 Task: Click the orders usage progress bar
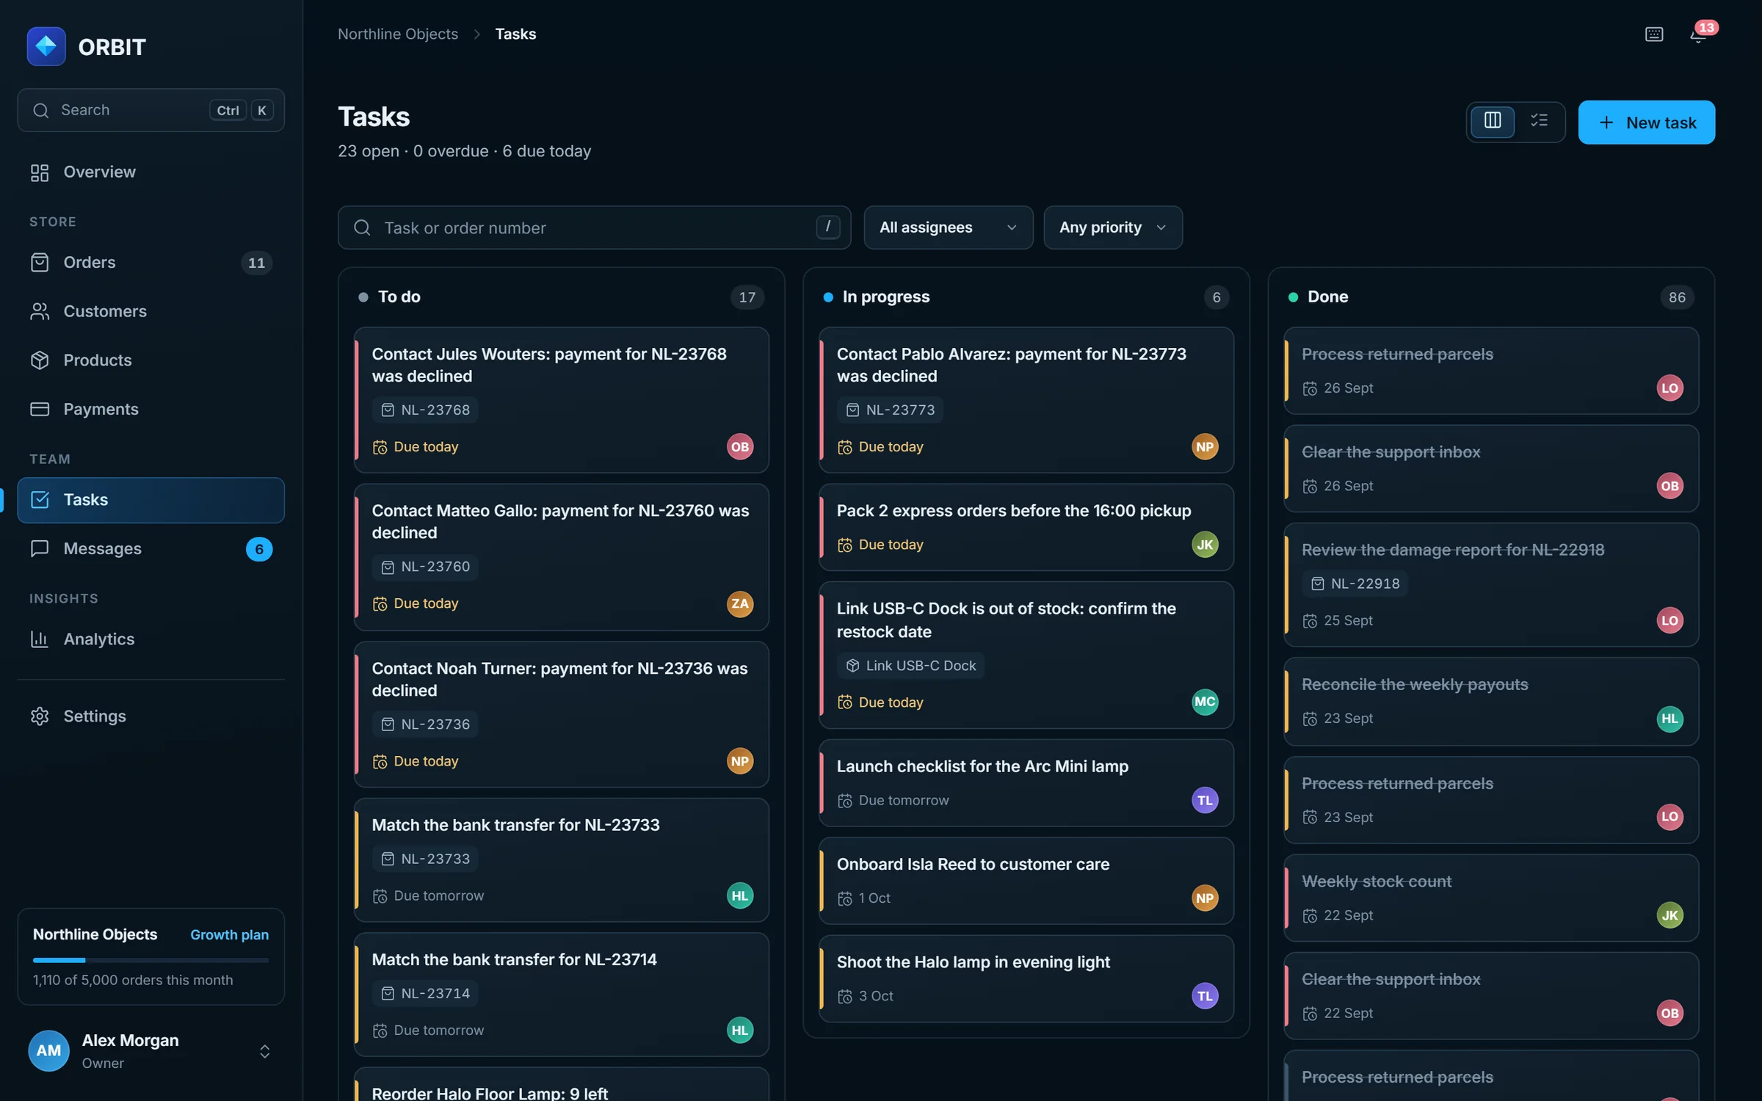point(151,960)
